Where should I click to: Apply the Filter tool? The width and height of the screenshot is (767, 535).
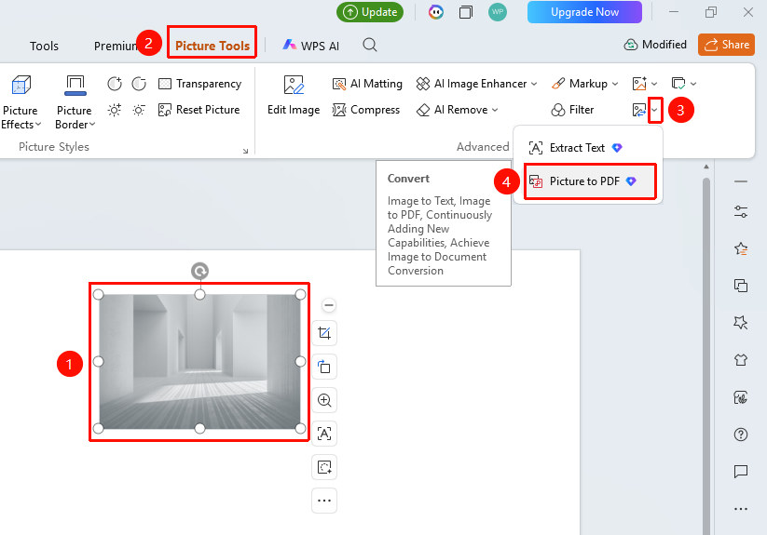[572, 110]
